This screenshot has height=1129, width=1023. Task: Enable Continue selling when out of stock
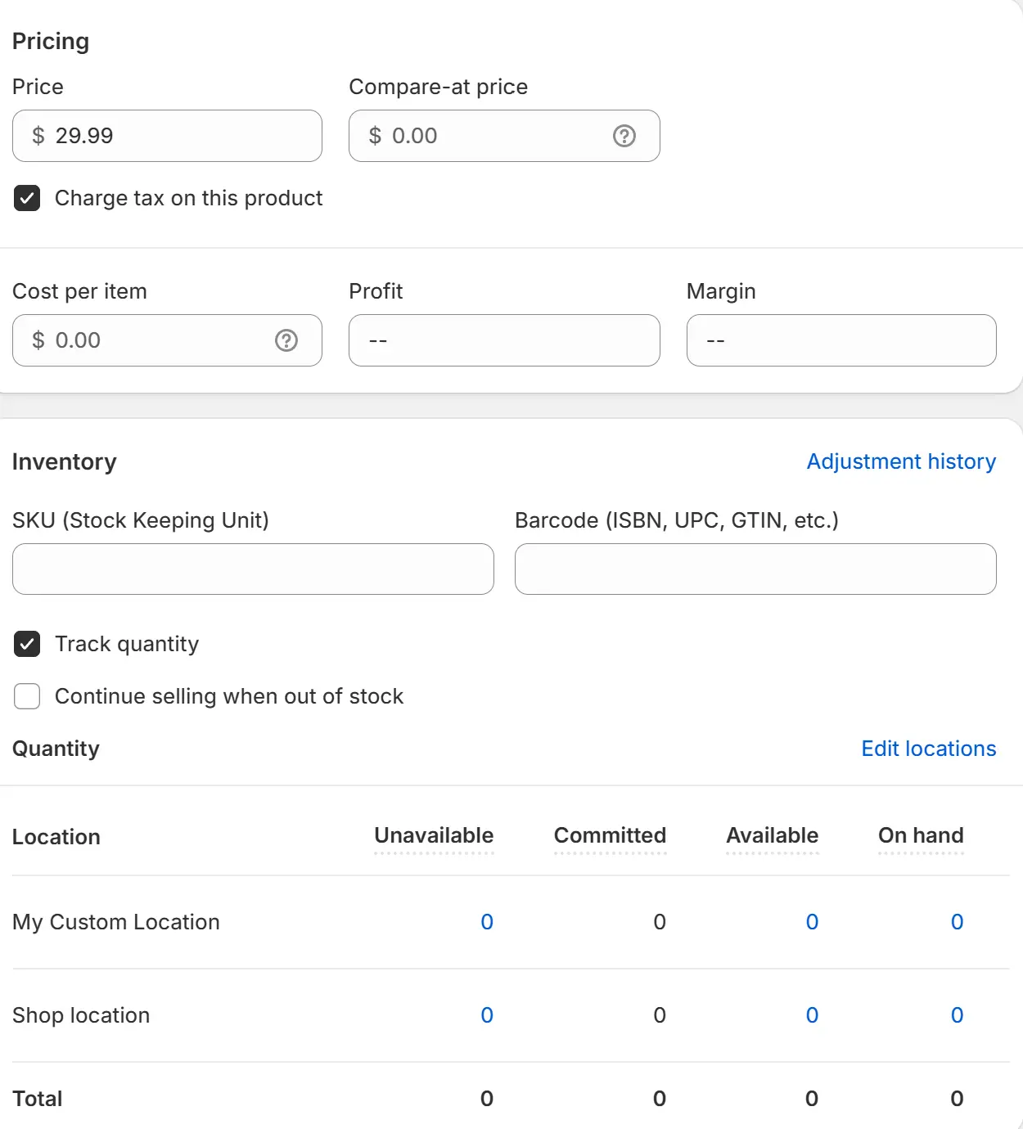(27, 696)
